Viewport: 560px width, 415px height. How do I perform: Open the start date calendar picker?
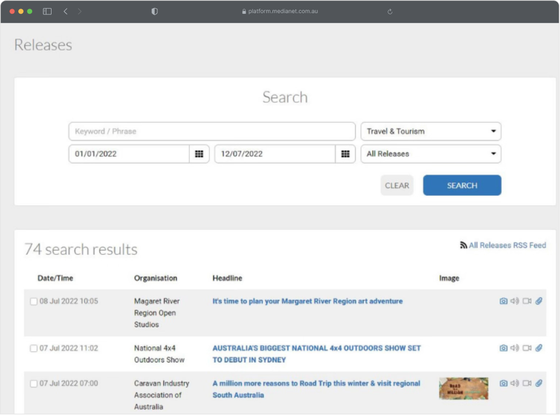click(199, 154)
